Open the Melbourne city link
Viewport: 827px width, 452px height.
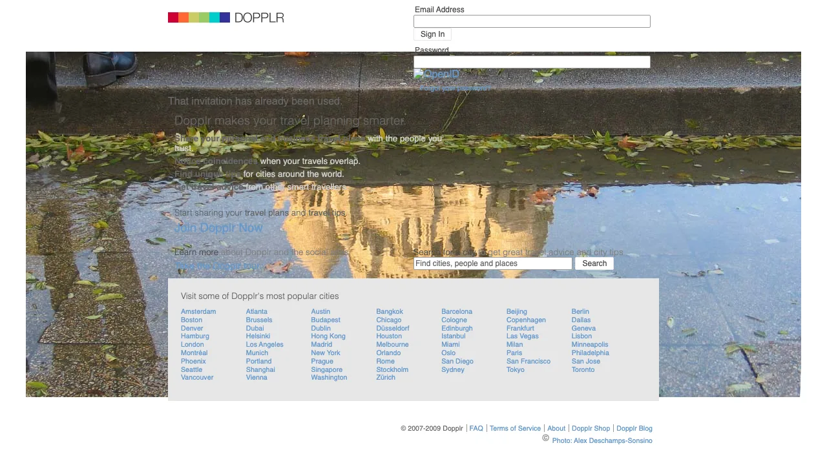(393, 345)
